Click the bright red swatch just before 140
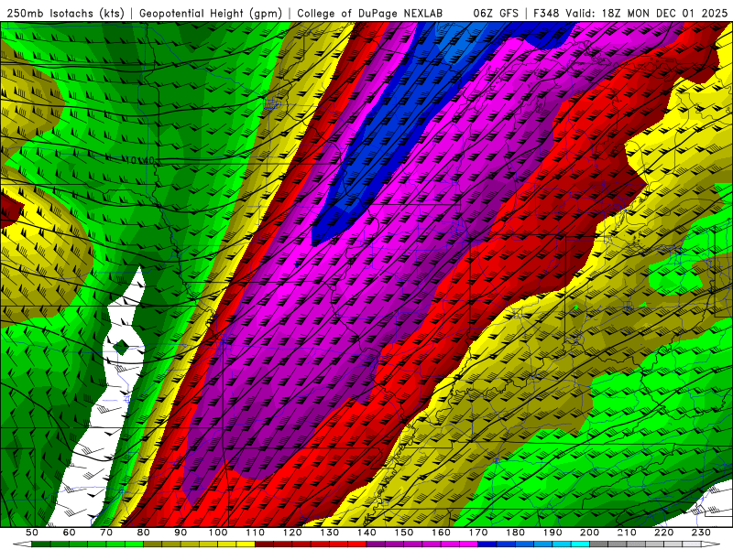This screenshot has width=733, height=549. pos(357,544)
